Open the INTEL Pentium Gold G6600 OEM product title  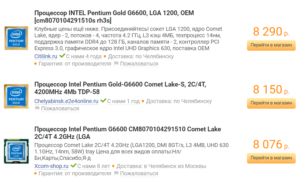[114, 13]
